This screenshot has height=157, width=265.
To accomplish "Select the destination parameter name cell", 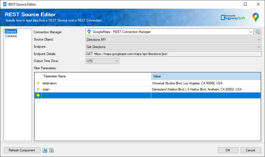I will [x=96, y=83].
